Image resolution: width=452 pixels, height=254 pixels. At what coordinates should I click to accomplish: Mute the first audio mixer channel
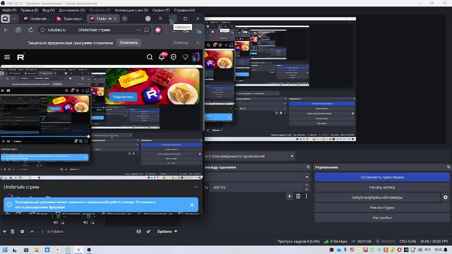tap(55, 223)
